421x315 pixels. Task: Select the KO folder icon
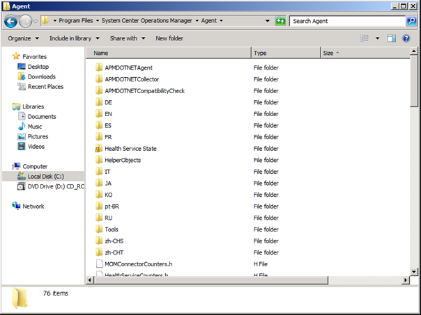tap(99, 195)
